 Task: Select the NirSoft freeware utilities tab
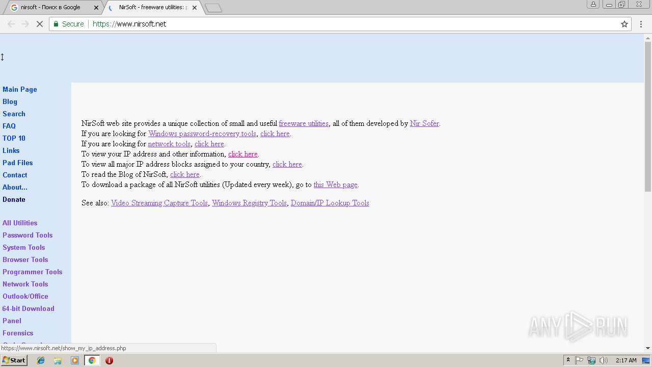pos(153,8)
